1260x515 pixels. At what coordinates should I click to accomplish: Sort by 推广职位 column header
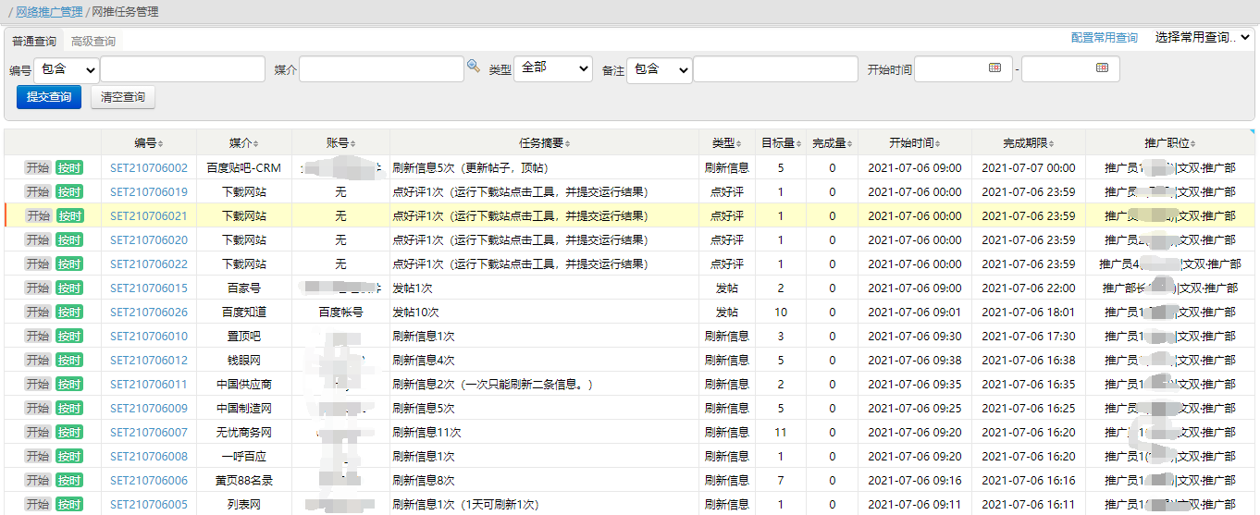click(x=1170, y=142)
